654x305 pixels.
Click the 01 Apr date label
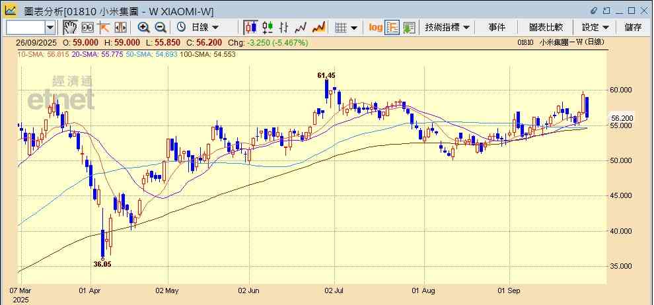coord(89,291)
